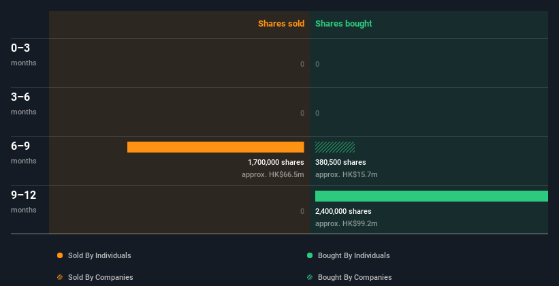Click the 0–3 months shares sold zero
Viewport: 559px width, 286px height.
click(x=302, y=64)
